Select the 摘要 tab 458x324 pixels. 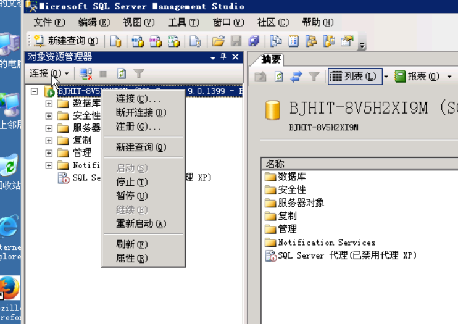coord(270,59)
